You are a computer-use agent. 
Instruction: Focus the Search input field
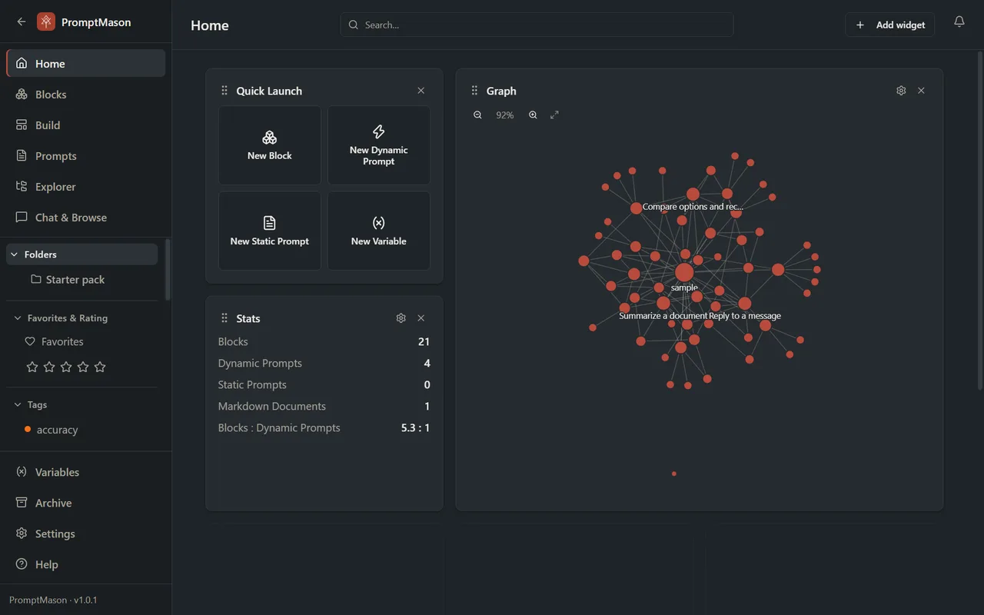537,25
